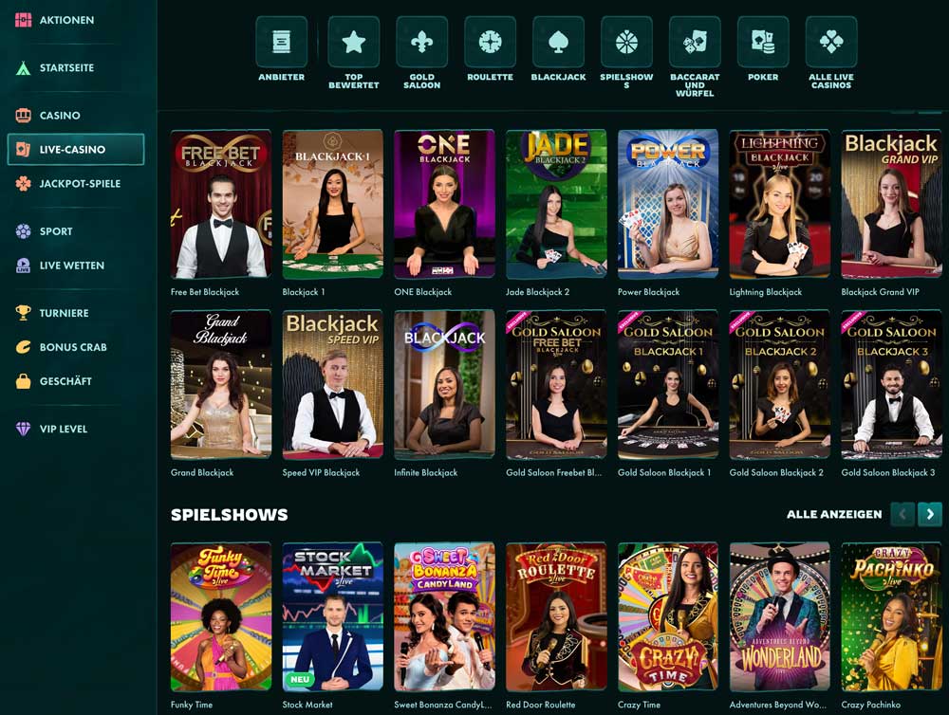Click the Live Wetten play icon
949x715 pixels.
click(23, 265)
